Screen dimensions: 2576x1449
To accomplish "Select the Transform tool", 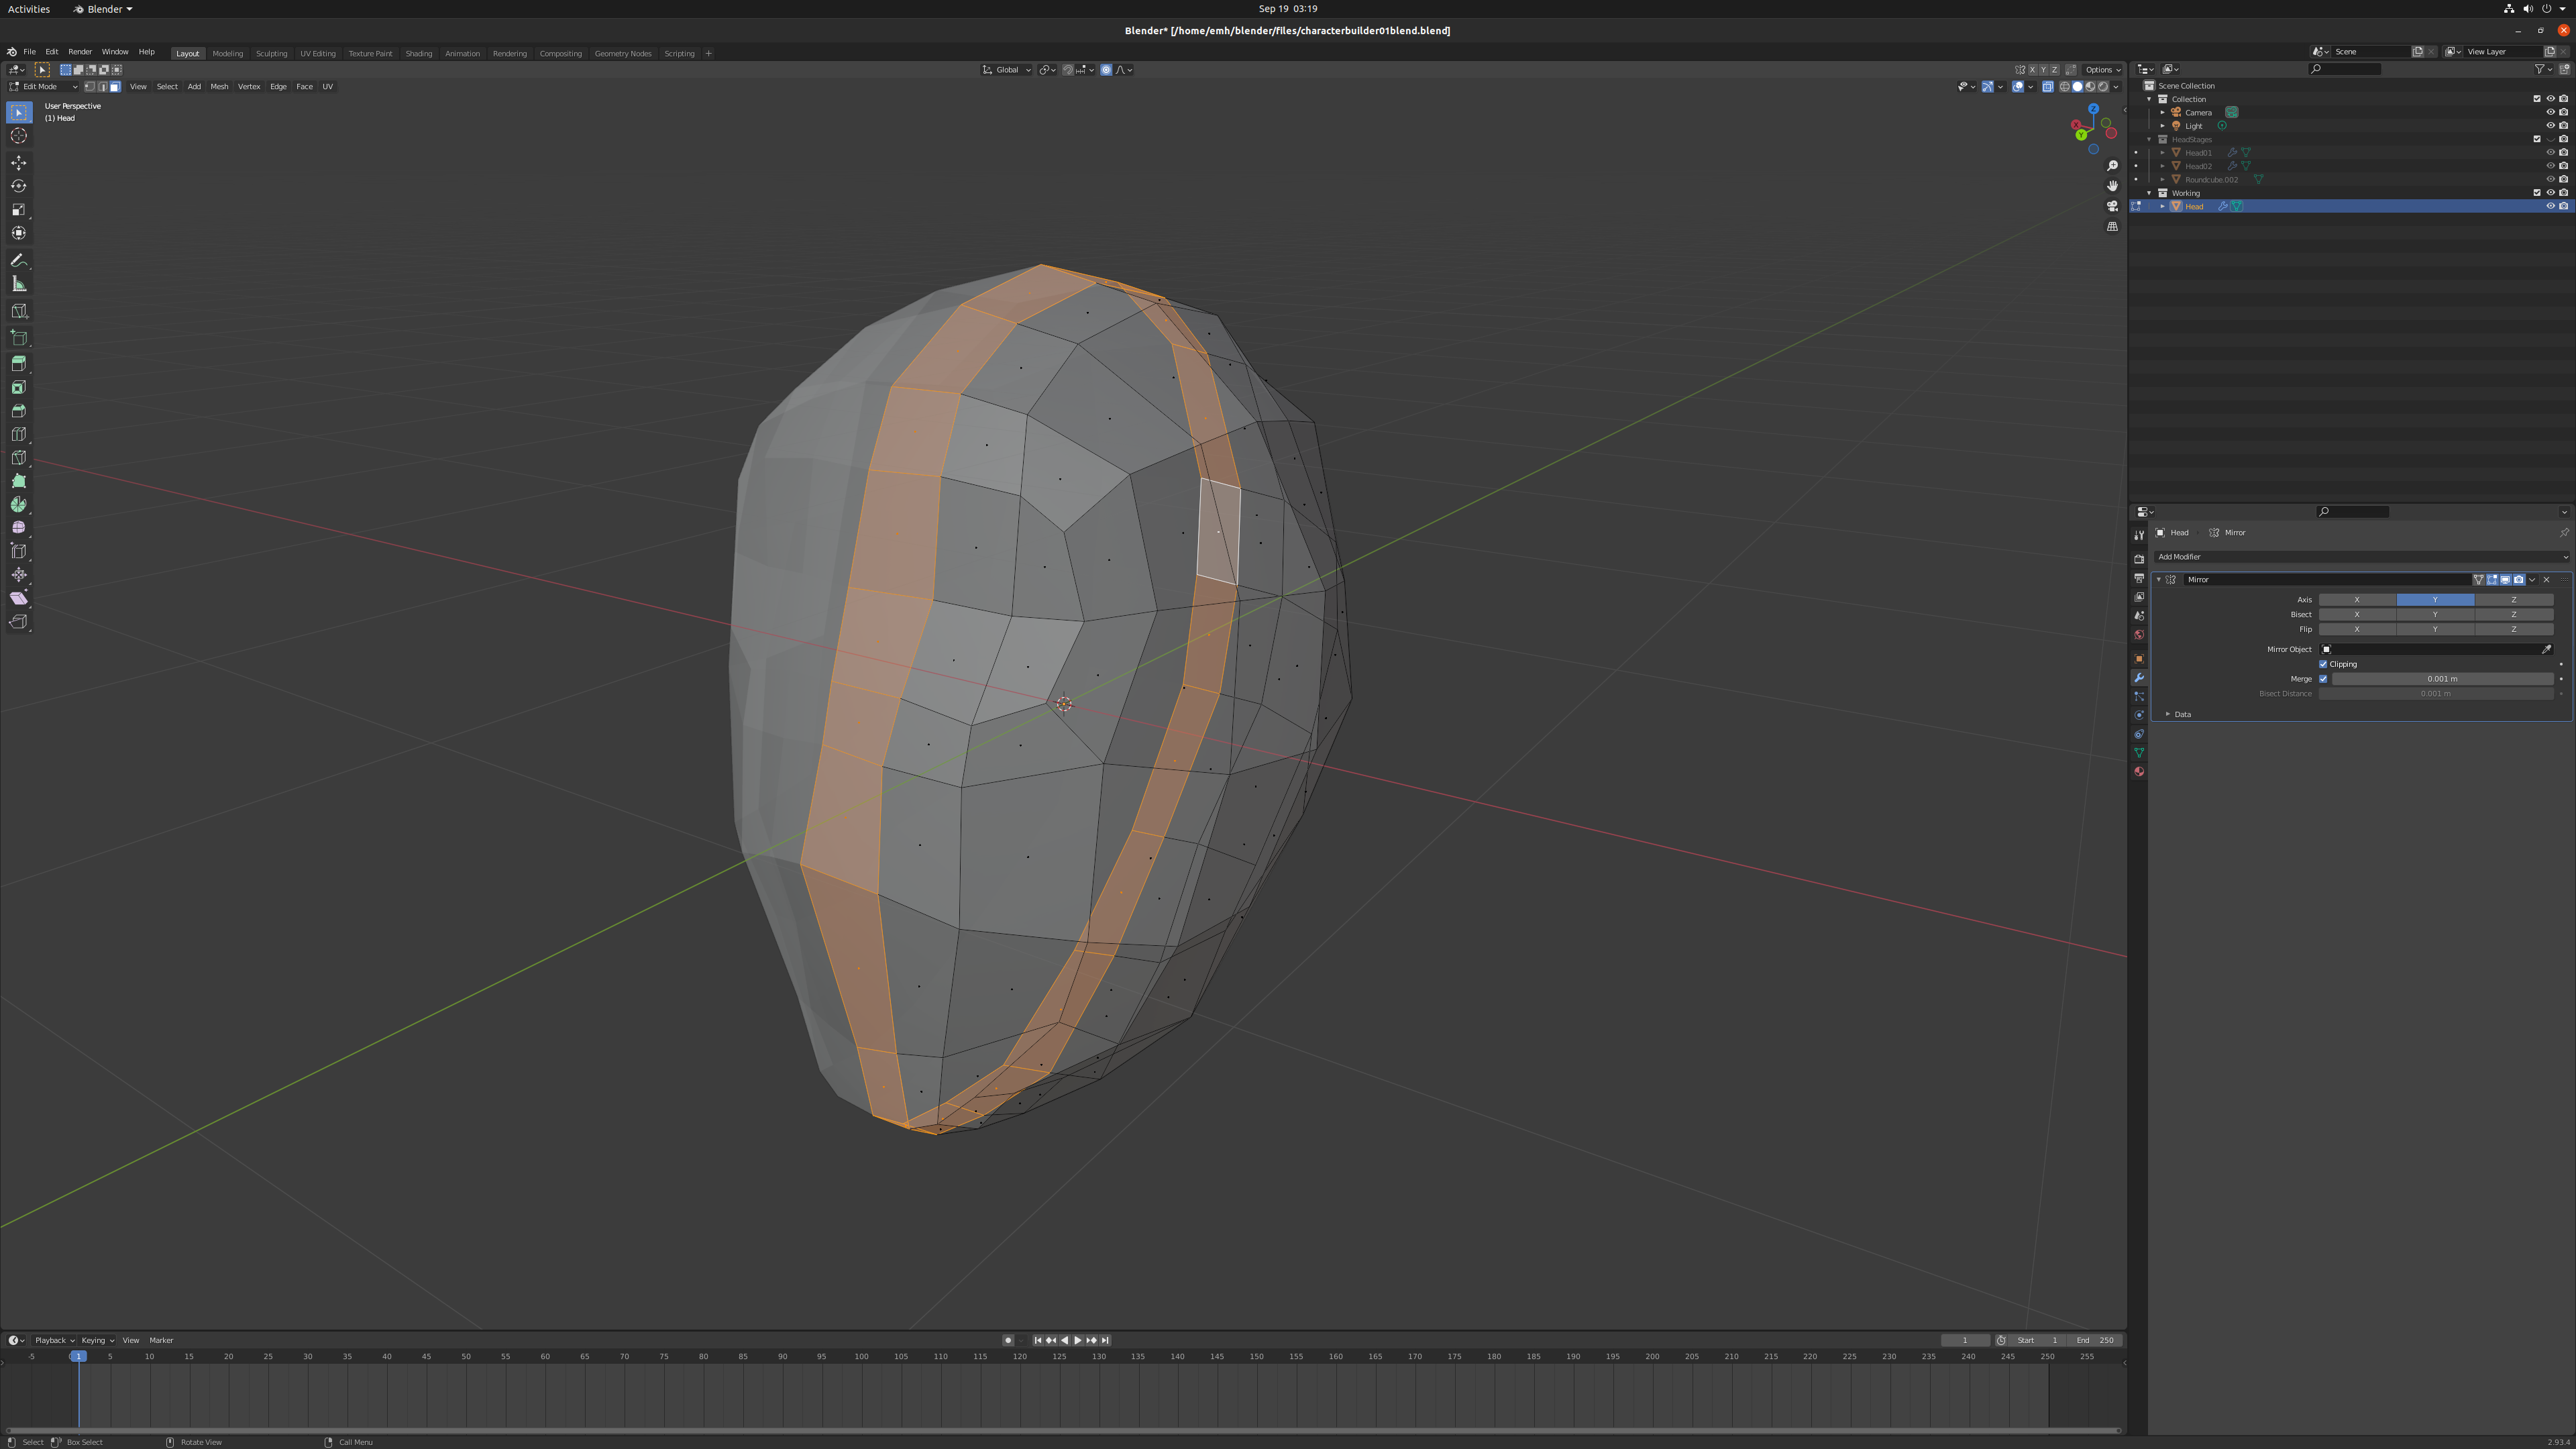I will pyautogui.click(x=19, y=233).
